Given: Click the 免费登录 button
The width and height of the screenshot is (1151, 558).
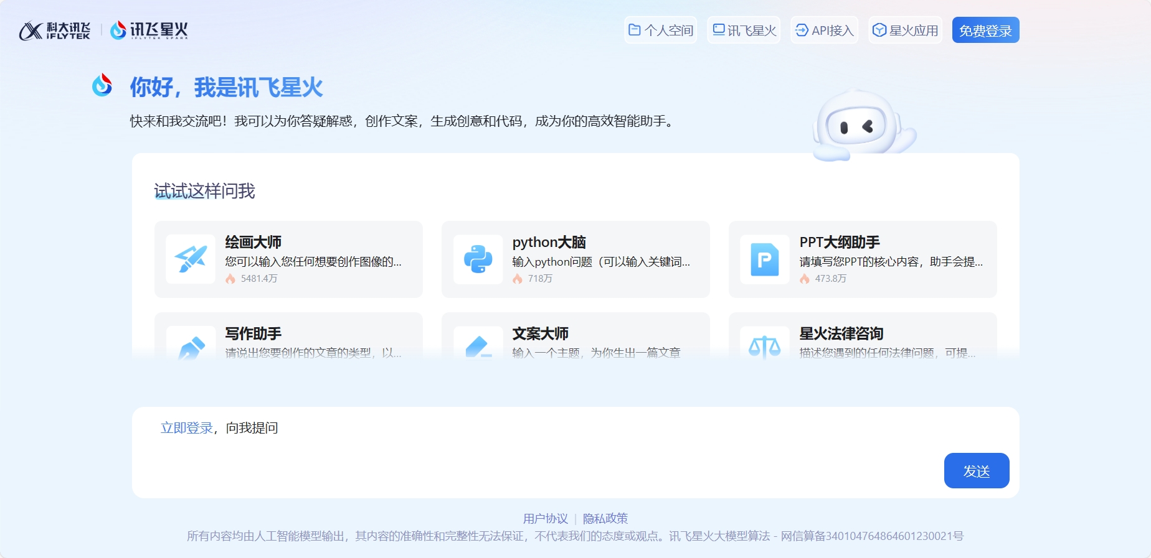Looking at the screenshot, I should click(x=985, y=30).
